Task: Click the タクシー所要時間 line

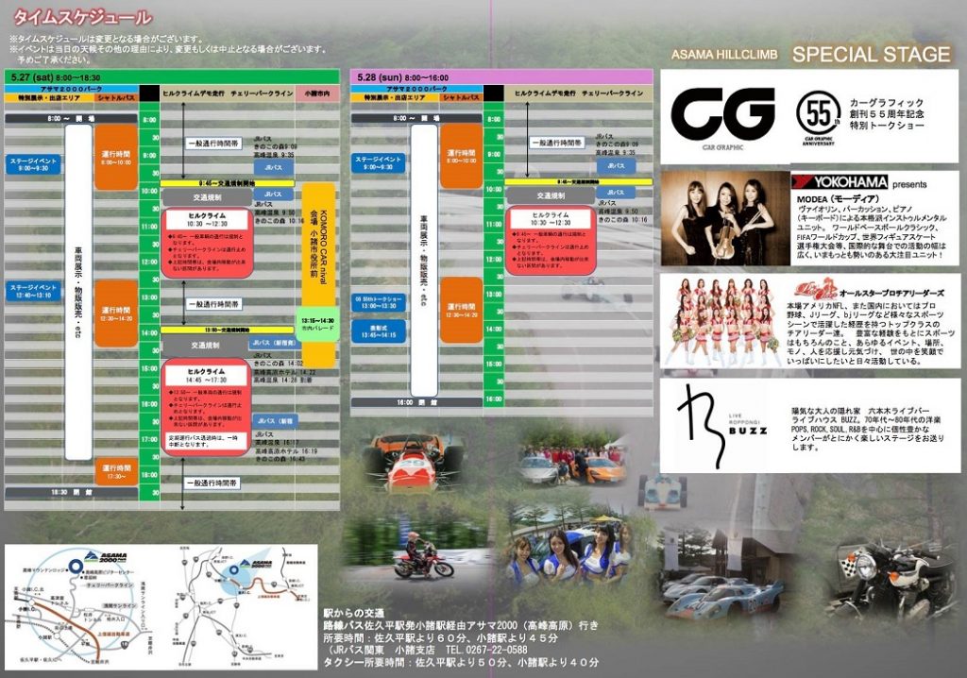Action: click(x=461, y=662)
